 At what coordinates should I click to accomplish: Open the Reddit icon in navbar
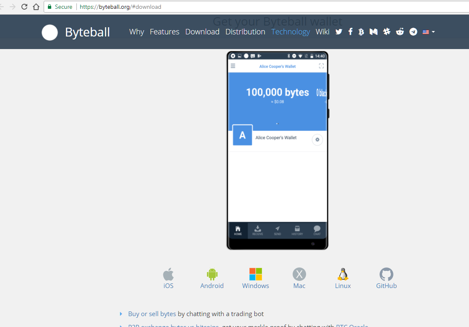click(400, 32)
